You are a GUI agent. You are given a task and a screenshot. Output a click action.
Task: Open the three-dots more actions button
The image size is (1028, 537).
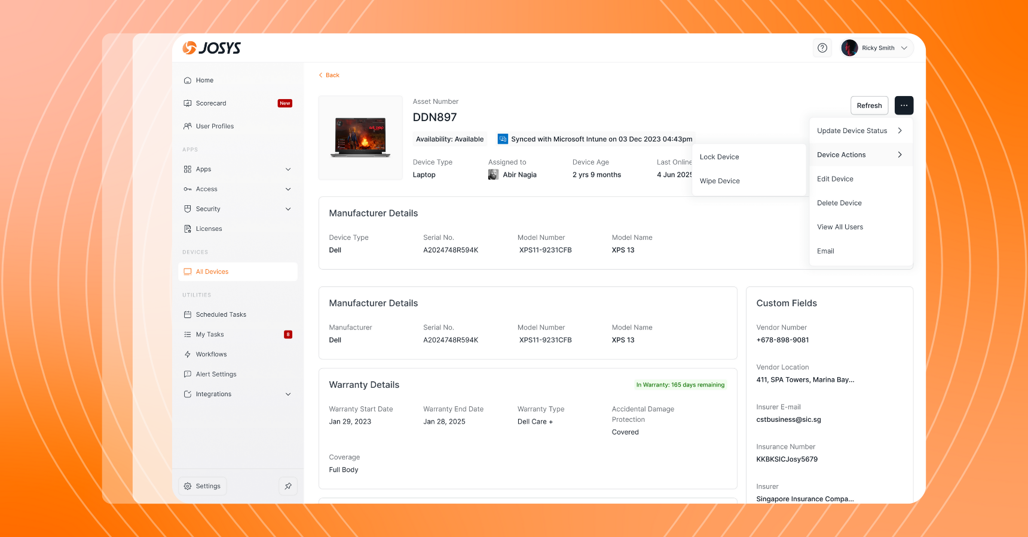(904, 106)
